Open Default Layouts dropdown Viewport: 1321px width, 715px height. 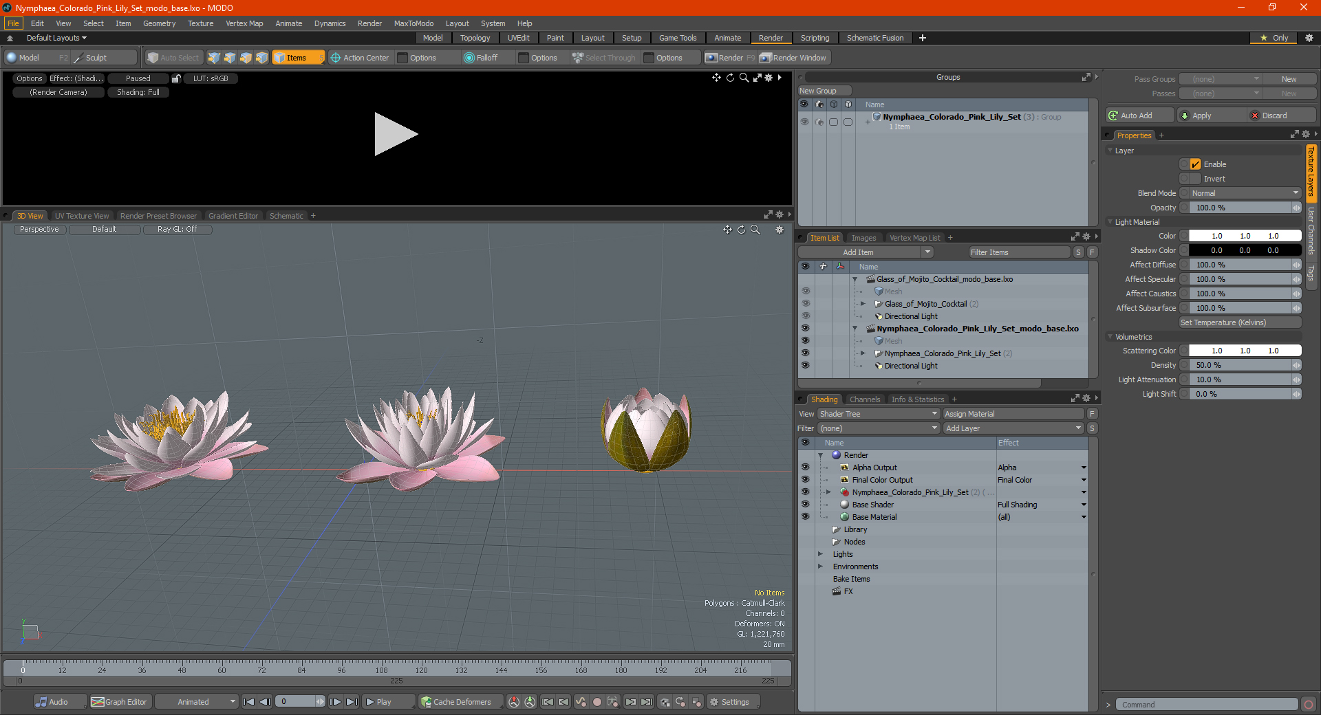(x=56, y=38)
